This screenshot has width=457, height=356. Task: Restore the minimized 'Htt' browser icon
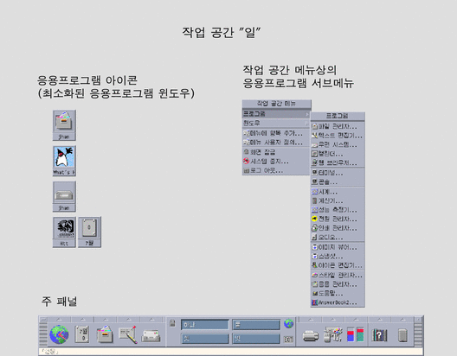click(x=64, y=232)
